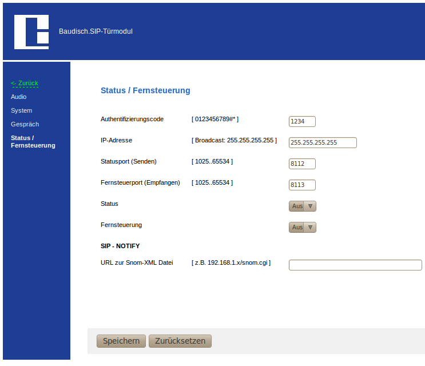Open the Fernsteuerung dropdown set to Aus
The width and height of the screenshot is (425, 366).
[x=303, y=228]
